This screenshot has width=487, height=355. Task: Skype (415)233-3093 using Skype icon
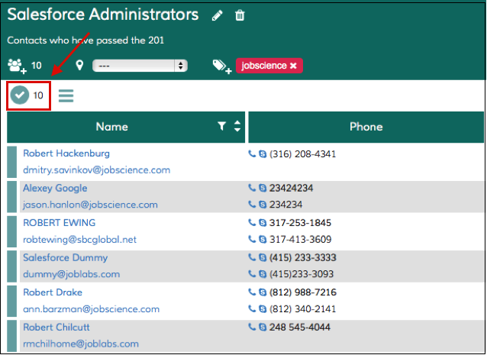pyautogui.click(x=263, y=274)
